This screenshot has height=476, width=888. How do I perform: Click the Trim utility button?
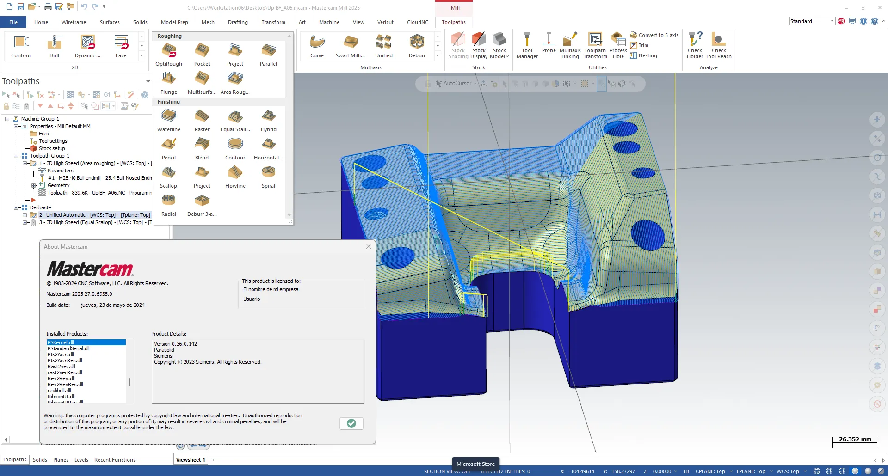[x=640, y=45]
